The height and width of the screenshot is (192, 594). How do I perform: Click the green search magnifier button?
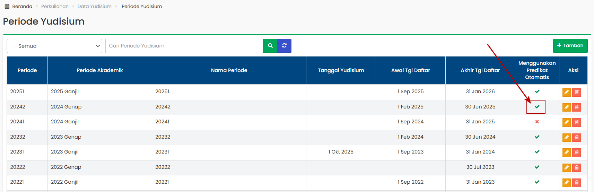270,46
